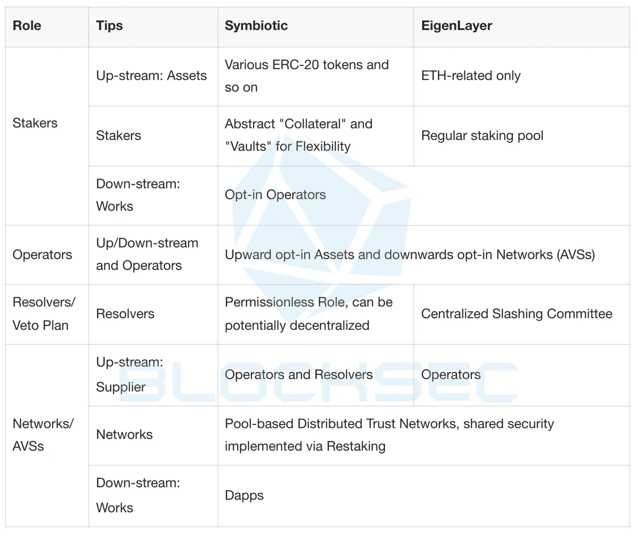Click the "Opt-in Operators" cell

point(275,195)
